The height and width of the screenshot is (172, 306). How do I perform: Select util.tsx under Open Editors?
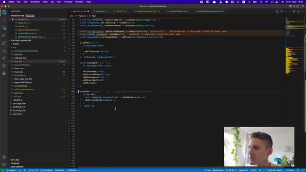(21, 26)
